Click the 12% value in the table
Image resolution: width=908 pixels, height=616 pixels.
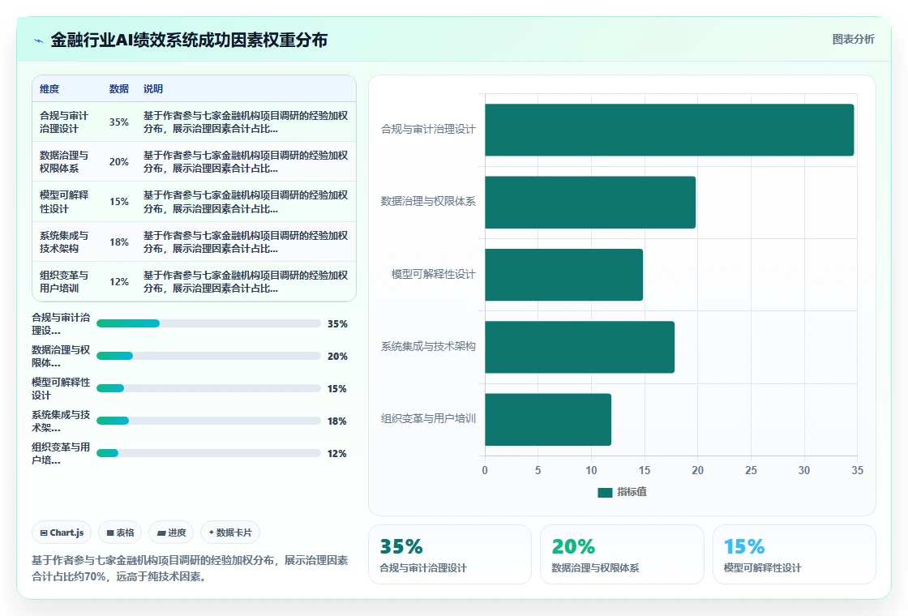[118, 281]
